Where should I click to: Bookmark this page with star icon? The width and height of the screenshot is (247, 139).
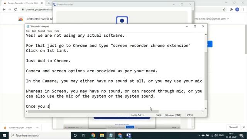224,9
